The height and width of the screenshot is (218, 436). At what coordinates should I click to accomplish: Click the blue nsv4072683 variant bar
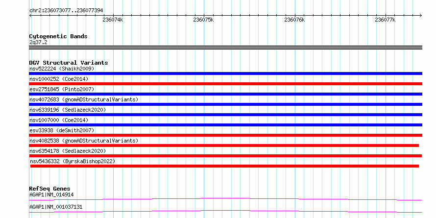[x=225, y=104]
